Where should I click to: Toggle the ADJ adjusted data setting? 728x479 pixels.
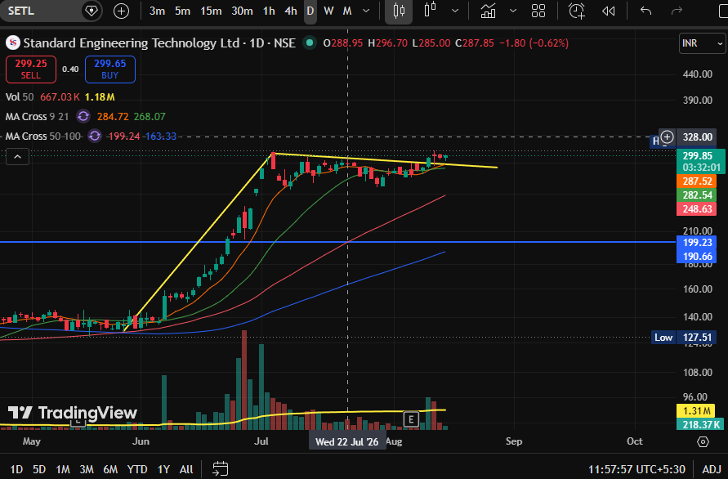coord(712,469)
